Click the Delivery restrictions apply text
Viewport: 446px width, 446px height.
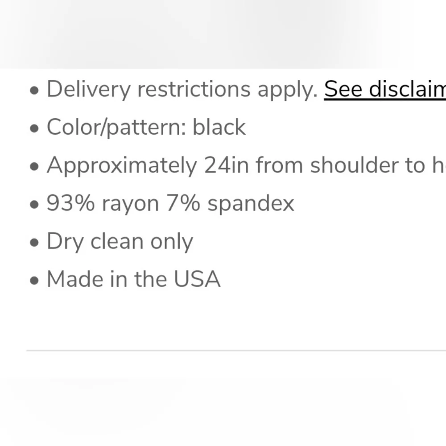click(182, 89)
